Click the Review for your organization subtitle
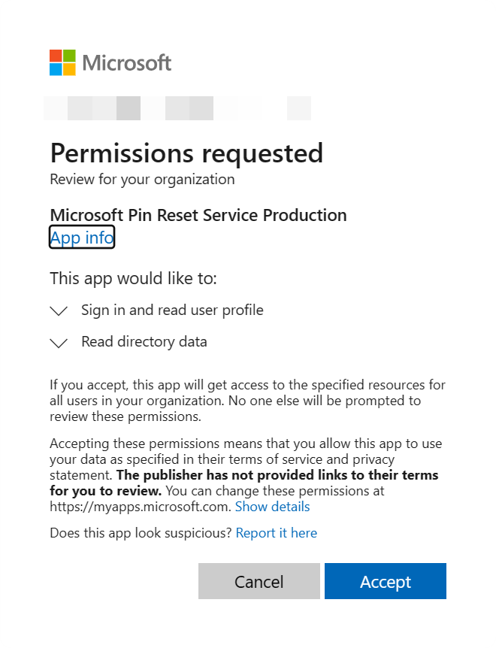Image resolution: width=496 pixels, height=648 pixels. click(x=142, y=180)
